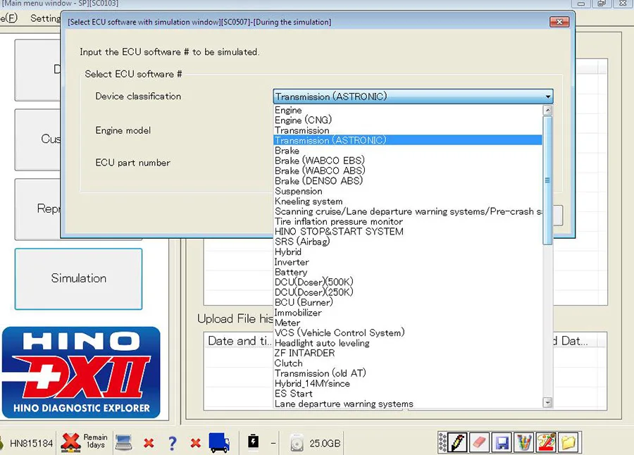This screenshot has width=634, height=455.
Task: Click the red X beside the laptop
Action: coord(149,443)
